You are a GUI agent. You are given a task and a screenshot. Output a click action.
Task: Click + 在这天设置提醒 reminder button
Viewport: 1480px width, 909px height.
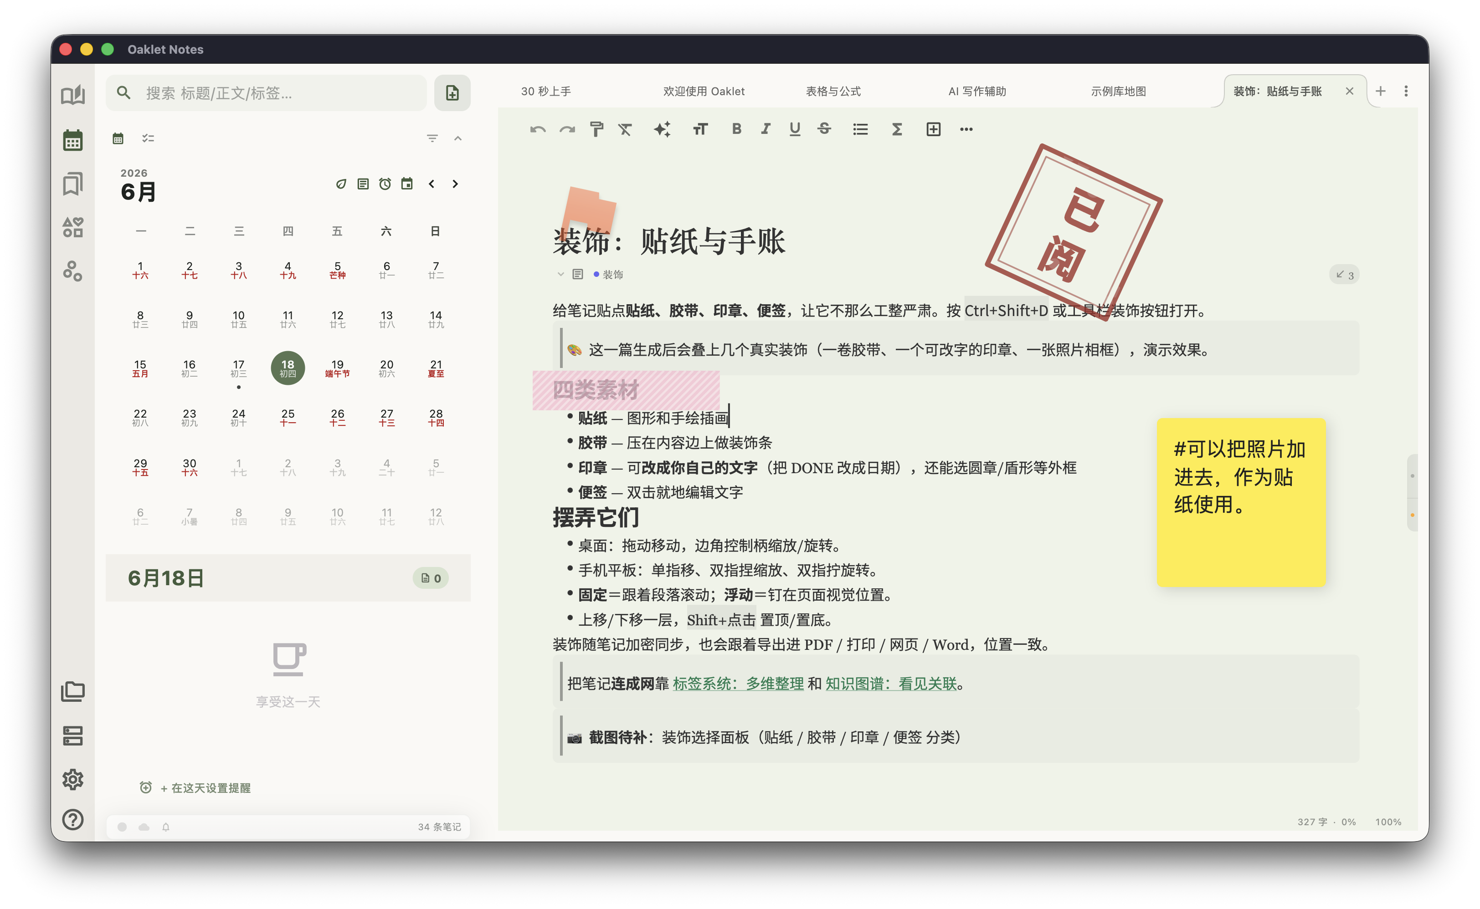(195, 787)
